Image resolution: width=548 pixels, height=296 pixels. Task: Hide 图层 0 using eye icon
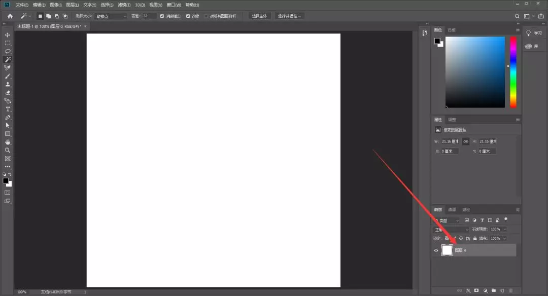point(436,250)
